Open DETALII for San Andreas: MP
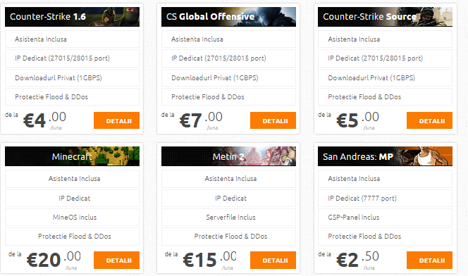 pyautogui.click(x=429, y=260)
